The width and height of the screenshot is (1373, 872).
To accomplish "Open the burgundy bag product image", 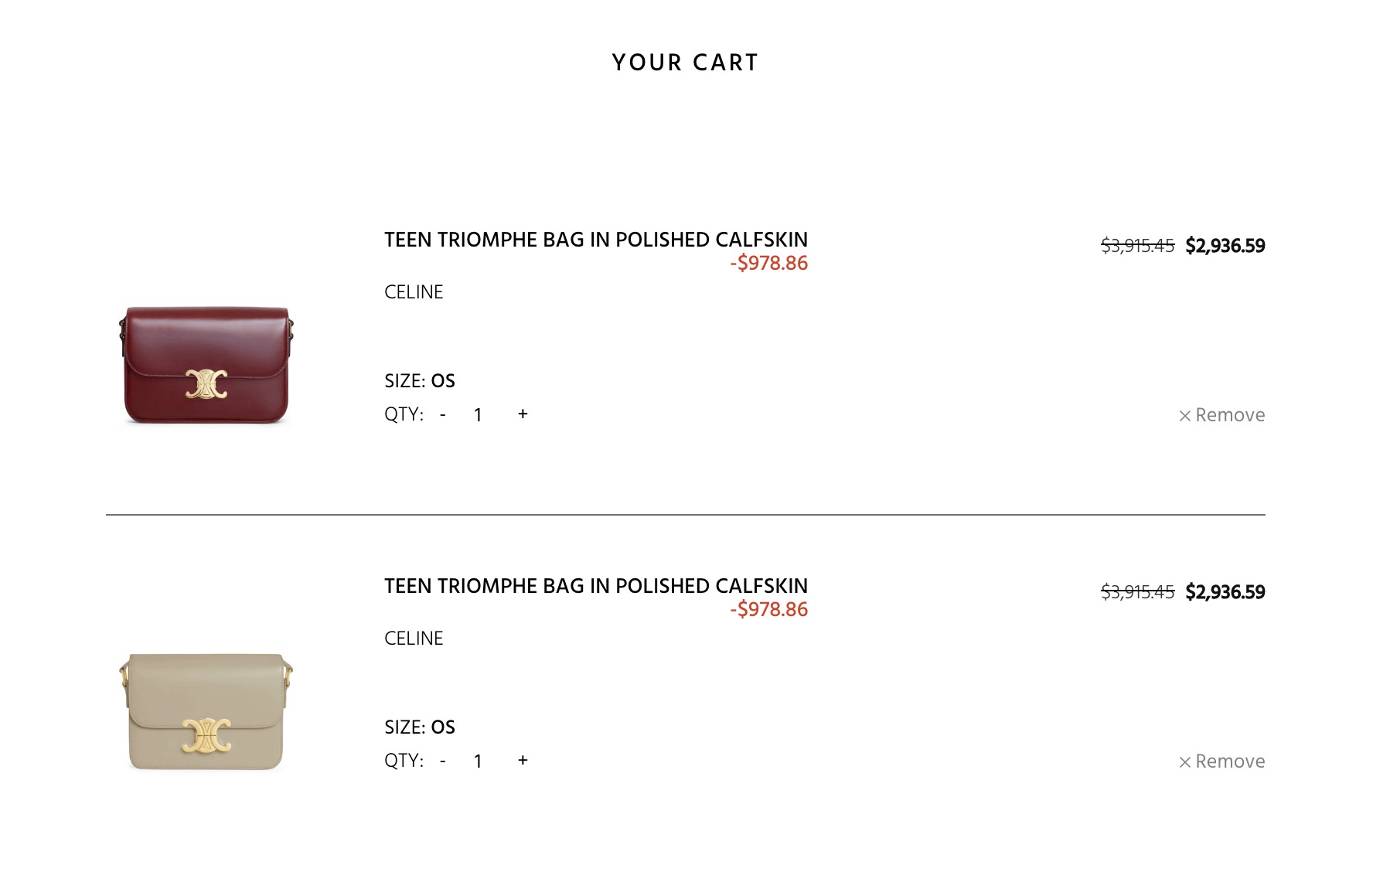I will 206,365.
